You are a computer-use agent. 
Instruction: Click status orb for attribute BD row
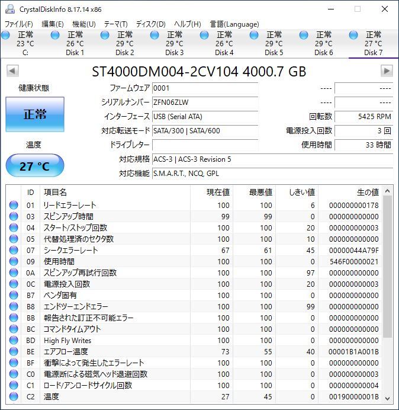(x=14, y=340)
